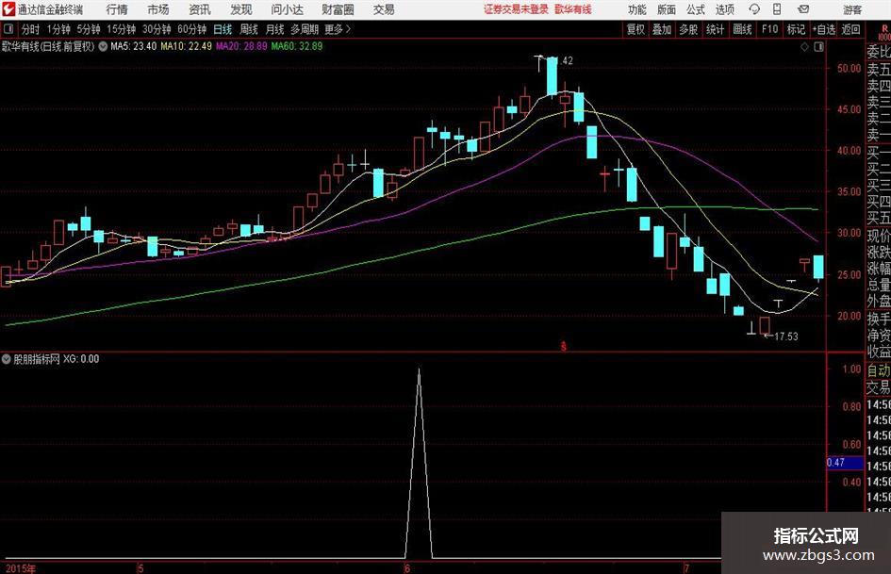Open the 问小达 menu
The image size is (891, 574).
287,9
